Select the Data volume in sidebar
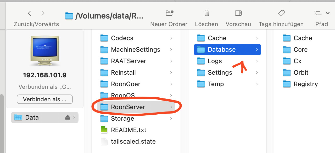Image resolution: width=335 pixels, height=153 pixels. [32, 117]
